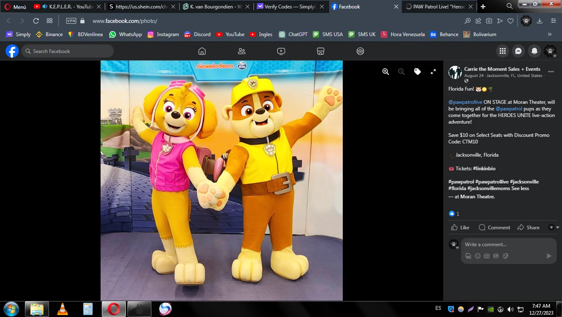The width and height of the screenshot is (562, 317).
Task: Click the Write a comment field
Action: pyautogui.click(x=508, y=244)
